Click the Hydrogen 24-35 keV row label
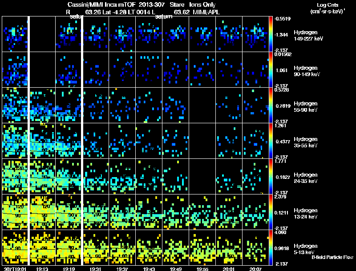 [x=306, y=178]
